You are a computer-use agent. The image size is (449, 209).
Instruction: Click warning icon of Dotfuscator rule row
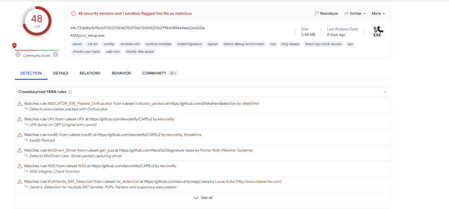[x=20, y=104]
